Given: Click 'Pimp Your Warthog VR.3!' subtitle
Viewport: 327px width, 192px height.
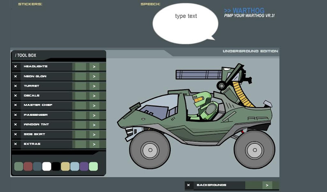Looking at the screenshot, I should (249, 16).
